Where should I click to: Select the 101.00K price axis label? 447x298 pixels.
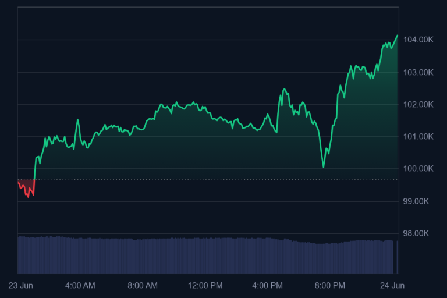pyautogui.click(x=418, y=137)
